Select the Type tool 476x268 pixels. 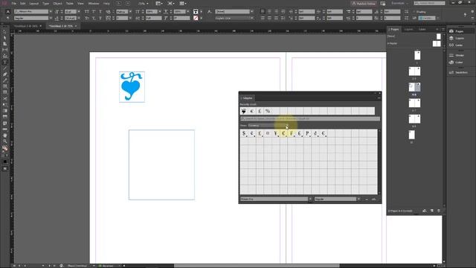tap(5, 63)
